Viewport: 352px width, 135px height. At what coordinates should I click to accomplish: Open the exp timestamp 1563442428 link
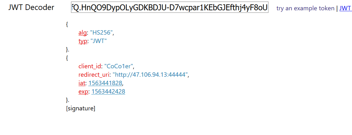[x=107, y=92]
